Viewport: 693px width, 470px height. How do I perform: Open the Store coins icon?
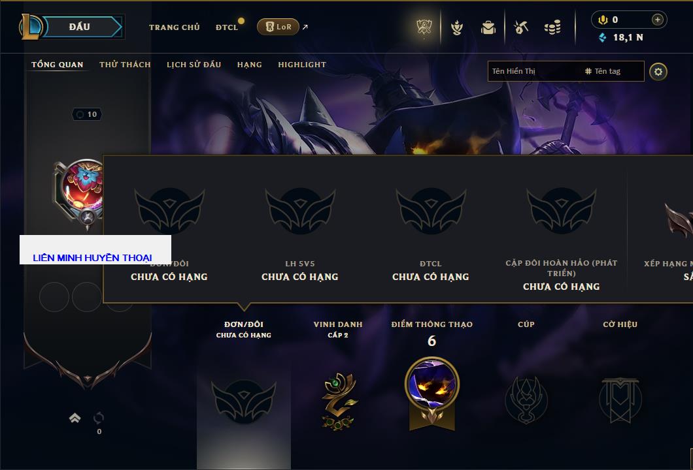(x=552, y=27)
